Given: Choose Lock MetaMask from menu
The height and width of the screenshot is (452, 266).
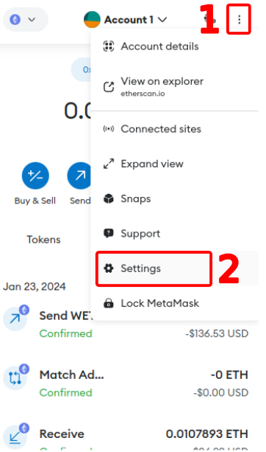Looking at the screenshot, I should pyautogui.click(x=175, y=303).
